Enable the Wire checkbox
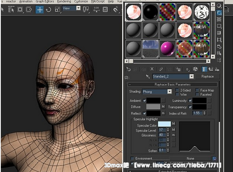This screenshot has height=172, width=233. click(177, 94)
